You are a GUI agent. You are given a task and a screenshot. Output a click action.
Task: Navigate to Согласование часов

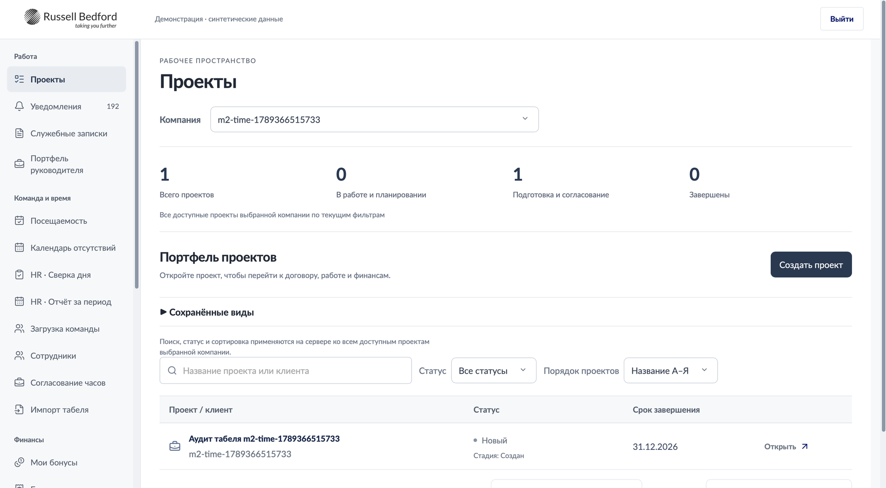tap(66, 383)
